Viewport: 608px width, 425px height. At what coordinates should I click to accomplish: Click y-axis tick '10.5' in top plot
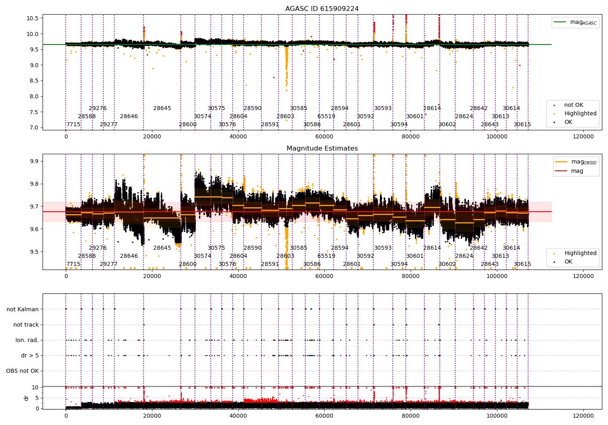click(x=33, y=19)
